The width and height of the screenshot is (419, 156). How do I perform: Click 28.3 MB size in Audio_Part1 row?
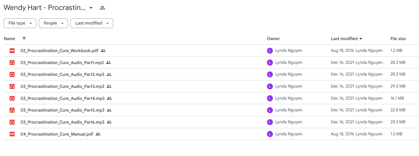[398, 63]
